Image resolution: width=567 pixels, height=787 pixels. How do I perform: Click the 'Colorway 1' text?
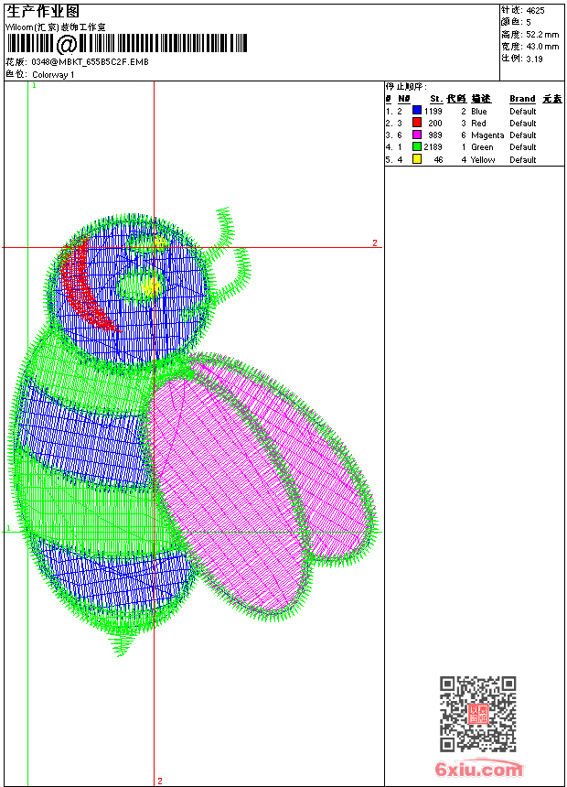53,75
